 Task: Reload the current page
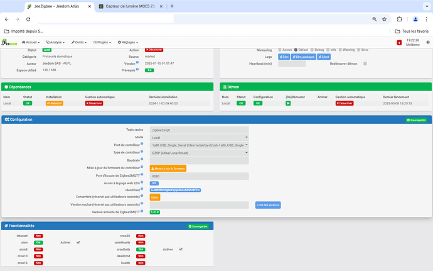tap(28, 19)
